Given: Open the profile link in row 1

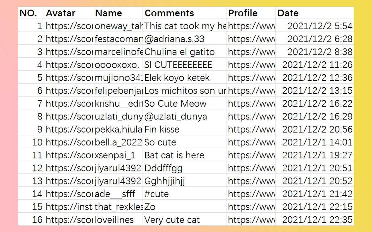Looking at the screenshot, I should (251, 26).
